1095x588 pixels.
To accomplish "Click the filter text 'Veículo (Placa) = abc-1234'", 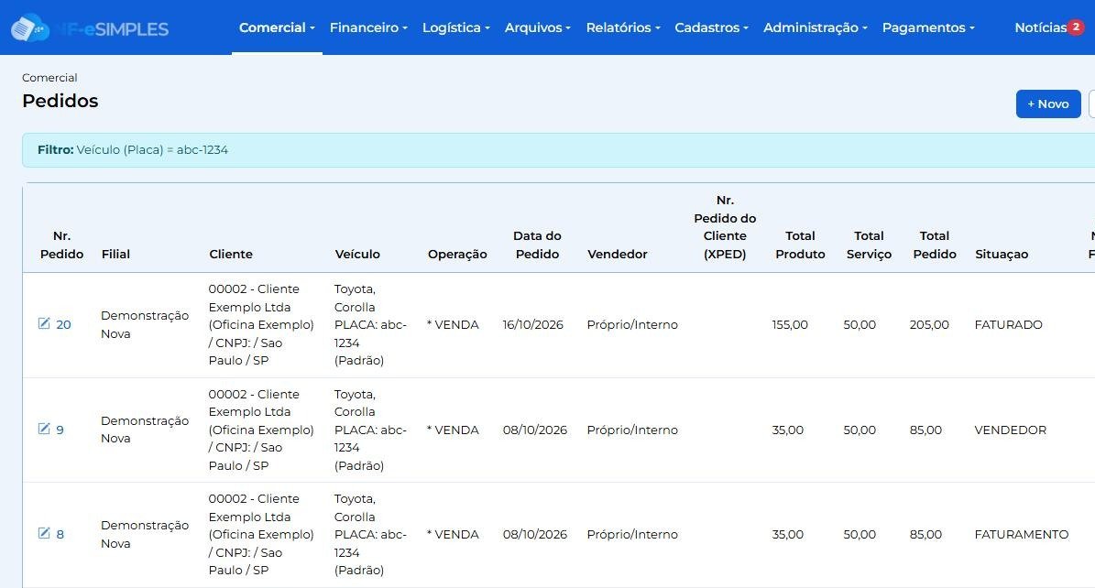I will click(x=152, y=150).
